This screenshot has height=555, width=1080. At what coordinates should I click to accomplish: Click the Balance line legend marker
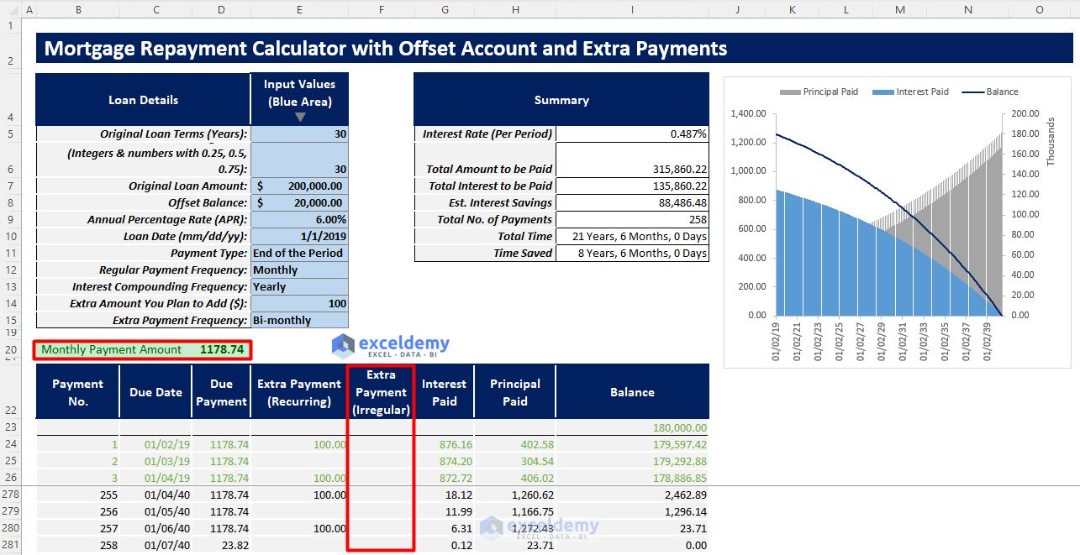tap(972, 92)
